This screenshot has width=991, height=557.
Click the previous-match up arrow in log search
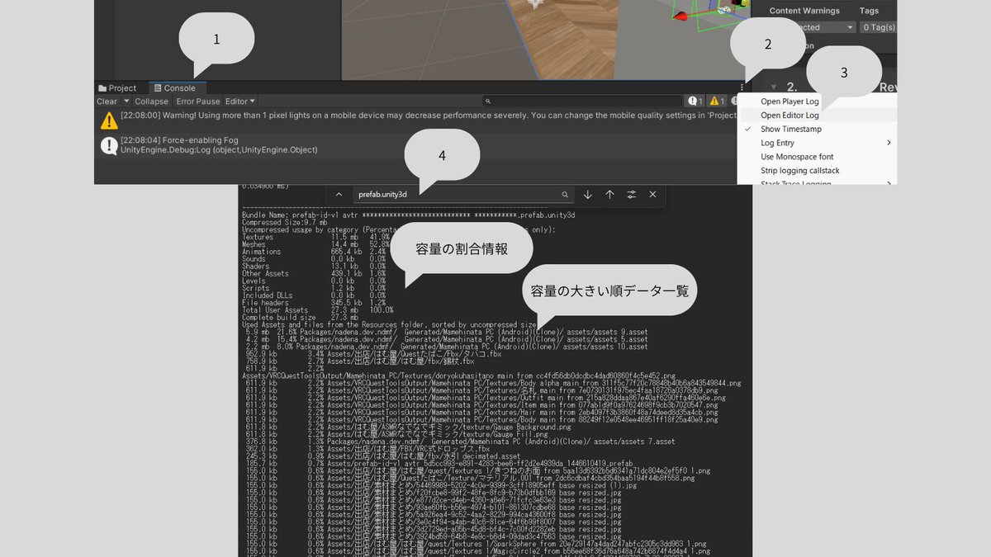click(609, 195)
